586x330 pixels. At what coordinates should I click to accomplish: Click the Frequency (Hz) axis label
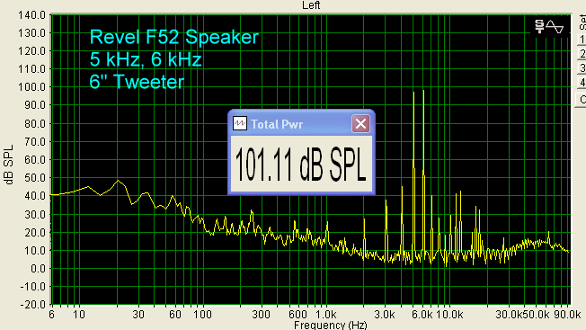coord(331,326)
